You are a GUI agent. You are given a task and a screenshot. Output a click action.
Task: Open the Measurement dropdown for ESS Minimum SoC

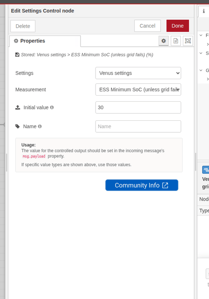coord(138,89)
